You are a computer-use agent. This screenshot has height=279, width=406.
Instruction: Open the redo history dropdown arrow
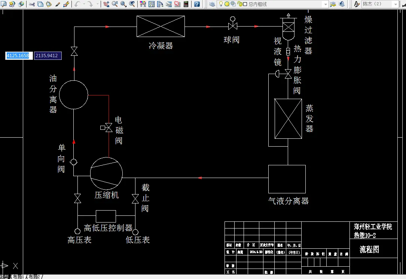pyautogui.click(x=97, y=4)
